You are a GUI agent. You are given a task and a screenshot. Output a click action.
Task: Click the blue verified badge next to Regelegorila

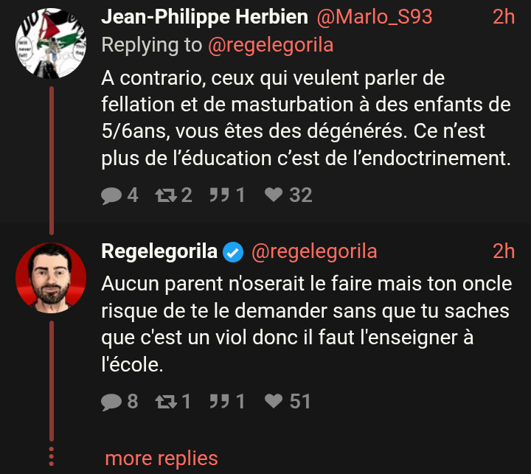(x=234, y=252)
